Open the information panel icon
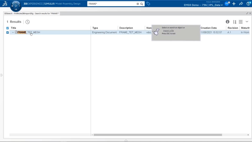Viewport: 252px width, 142px height. (x=227, y=22)
